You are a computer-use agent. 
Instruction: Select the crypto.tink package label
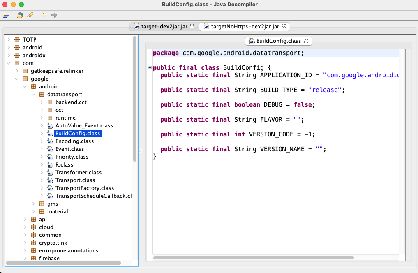[x=53, y=243]
